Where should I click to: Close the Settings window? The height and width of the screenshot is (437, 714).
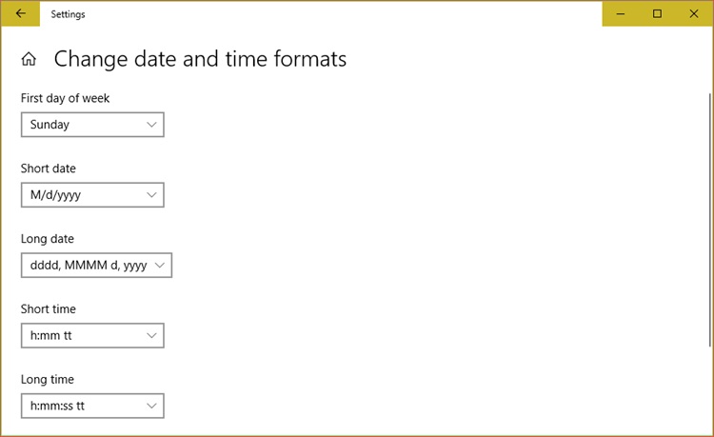(693, 14)
